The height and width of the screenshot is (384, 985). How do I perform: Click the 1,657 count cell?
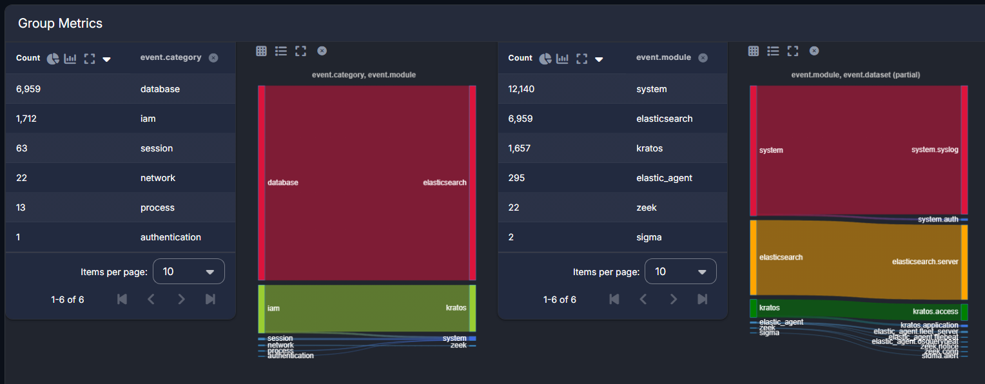(520, 148)
